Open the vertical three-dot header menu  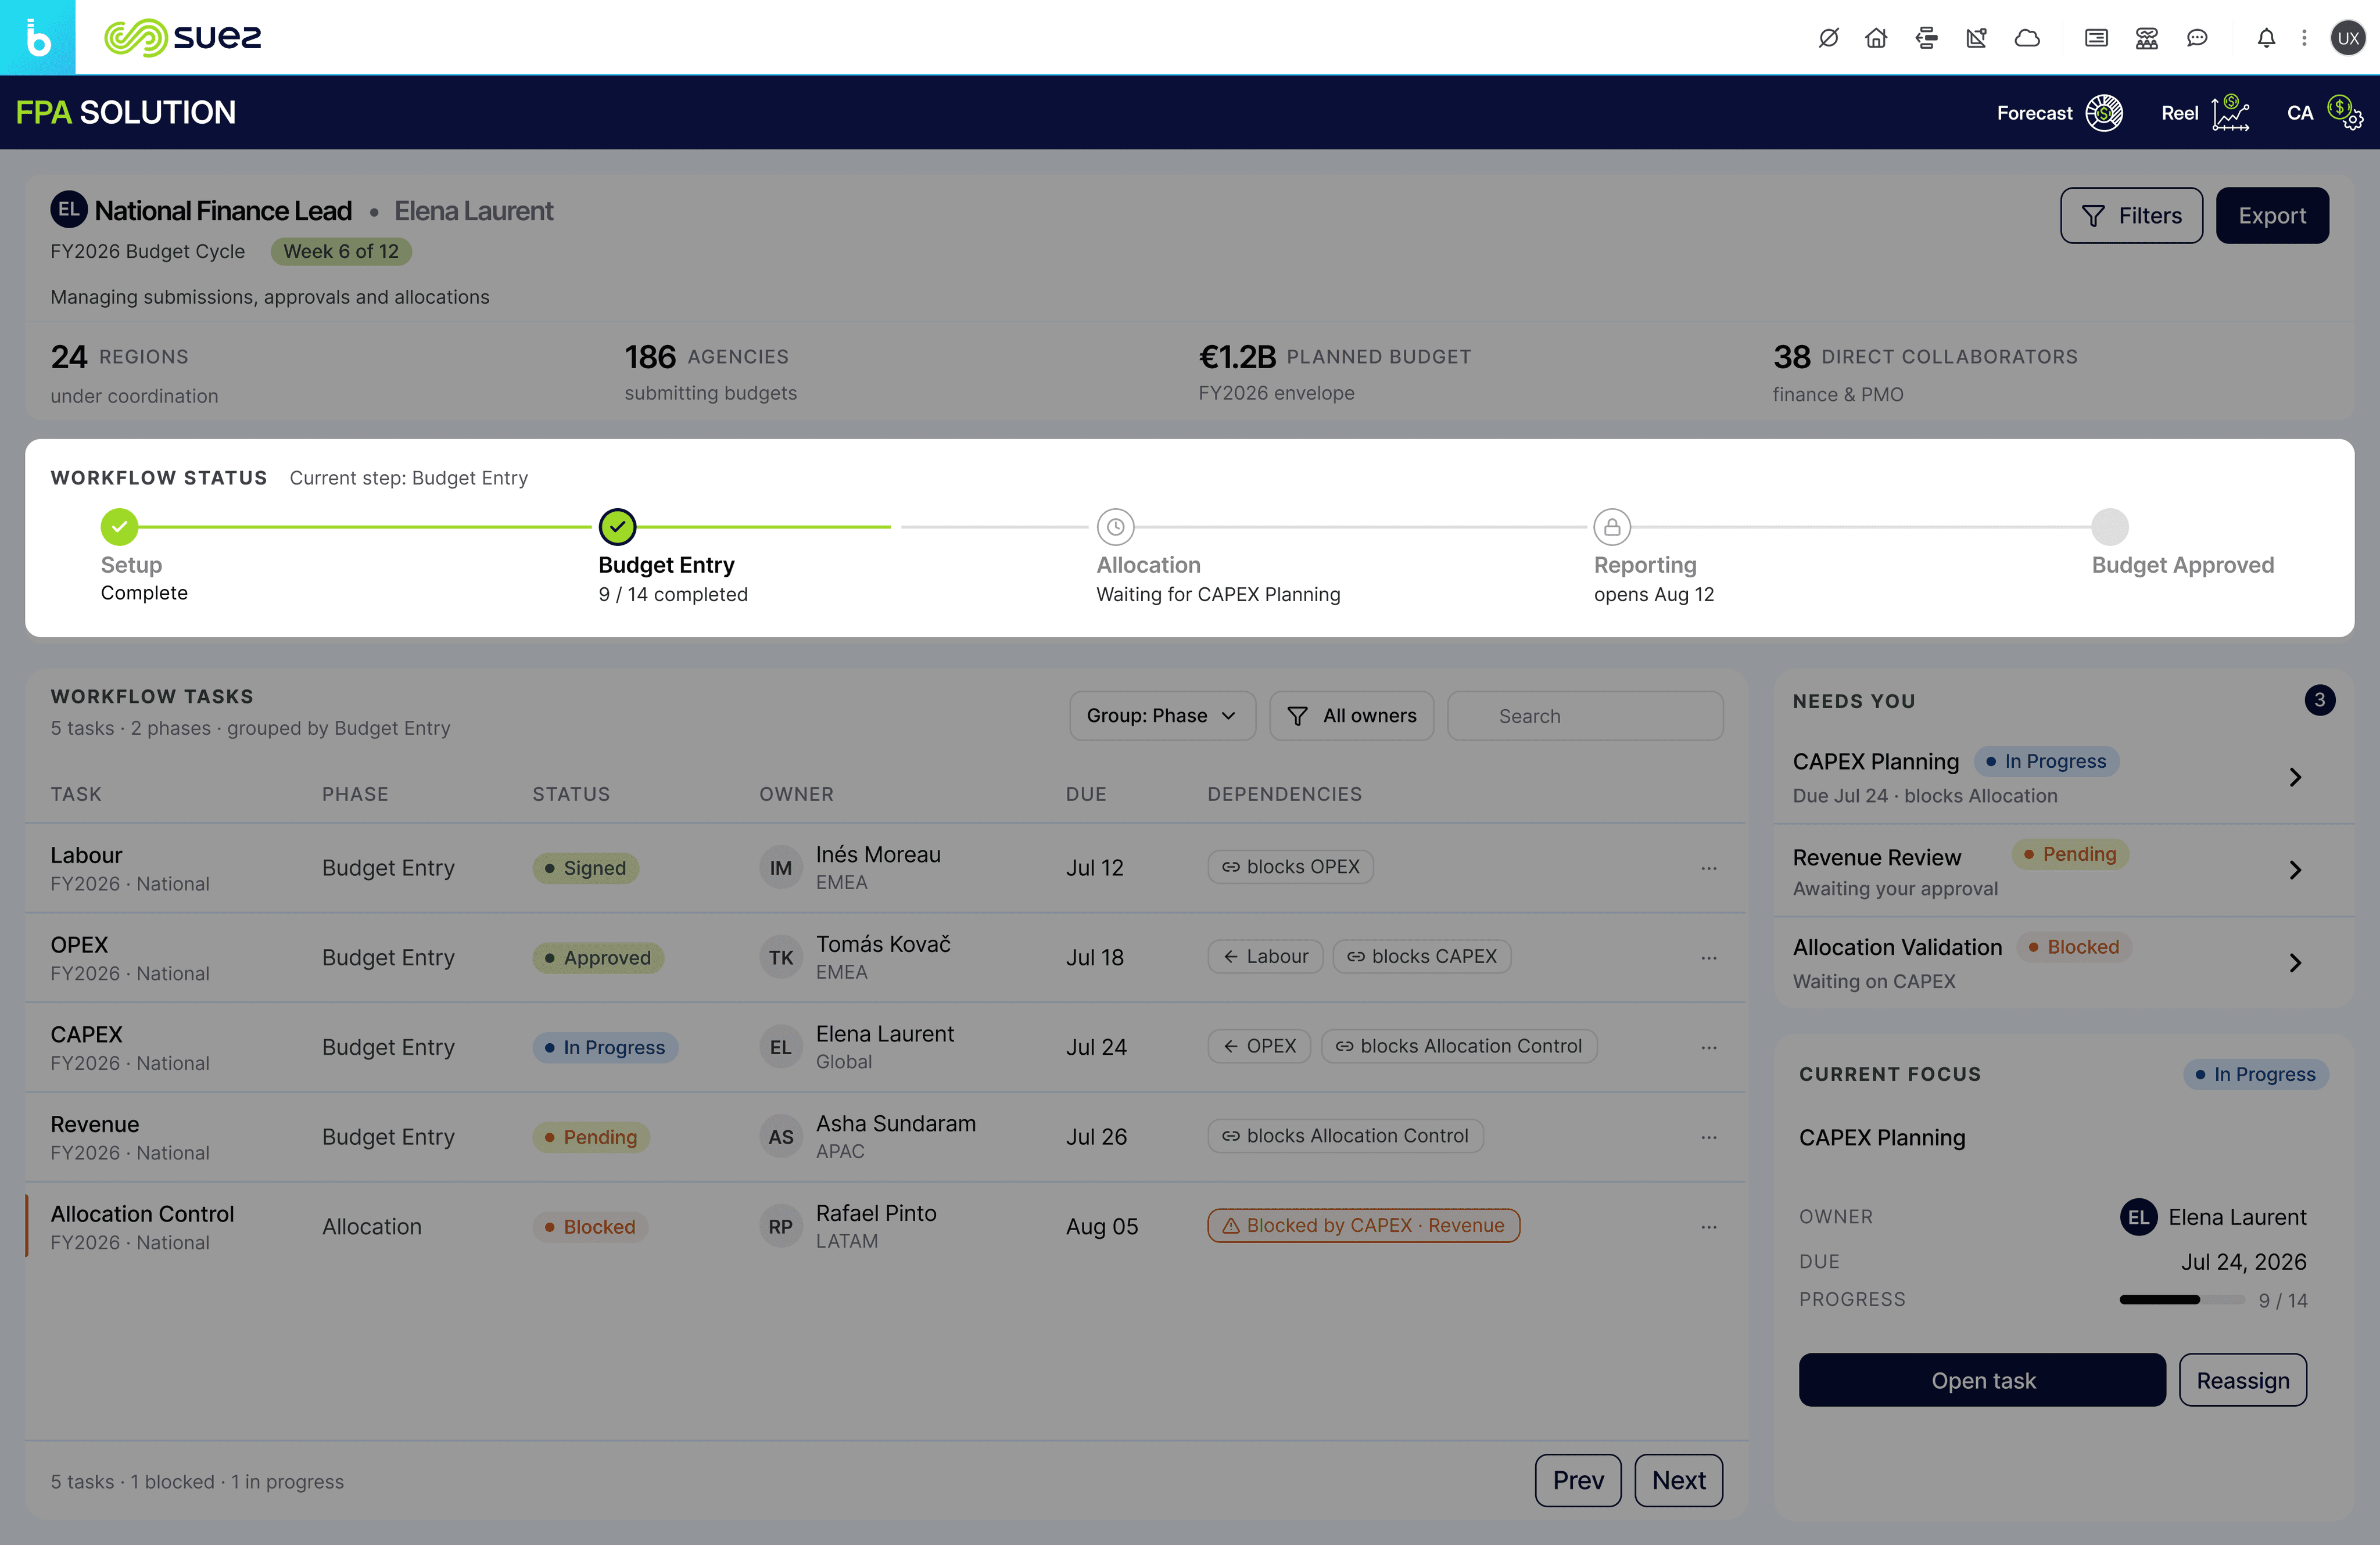coord(2304,38)
